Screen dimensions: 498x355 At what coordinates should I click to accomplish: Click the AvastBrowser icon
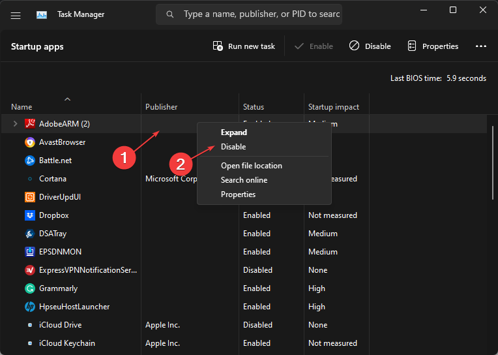(x=29, y=142)
